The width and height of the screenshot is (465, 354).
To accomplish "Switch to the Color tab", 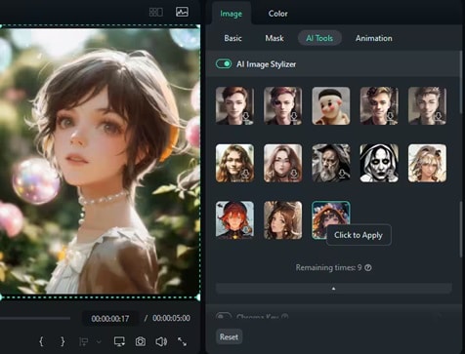I will tap(277, 14).
